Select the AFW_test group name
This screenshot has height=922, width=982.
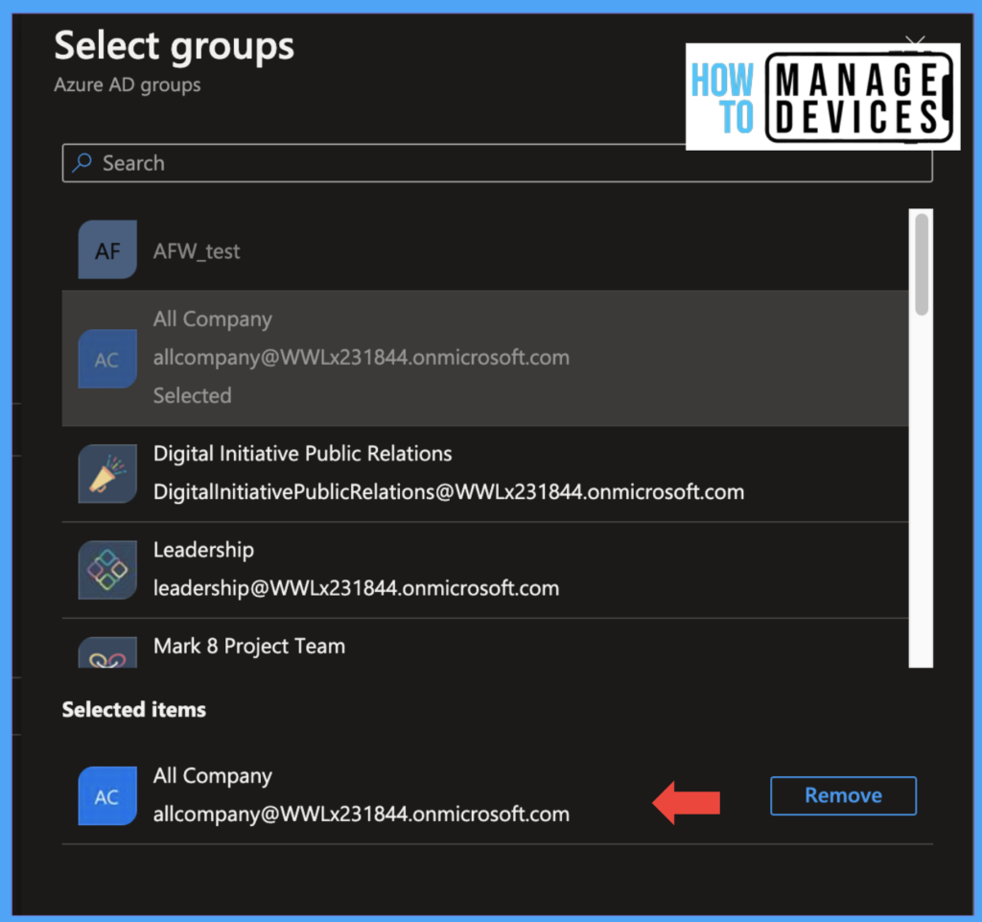pos(197,251)
